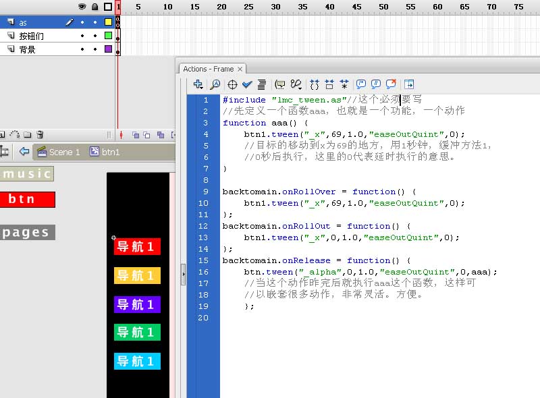Click code line 9 backtomain.onRollOver
The height and width of the screenshot is (398, 540).
319,192
